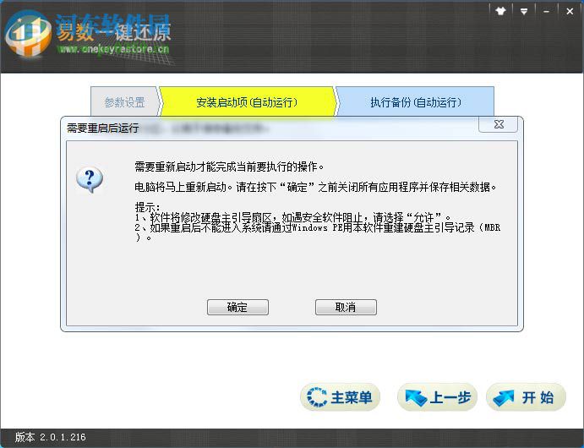Click the question mark icon in dialog

(x=90, y=179)
